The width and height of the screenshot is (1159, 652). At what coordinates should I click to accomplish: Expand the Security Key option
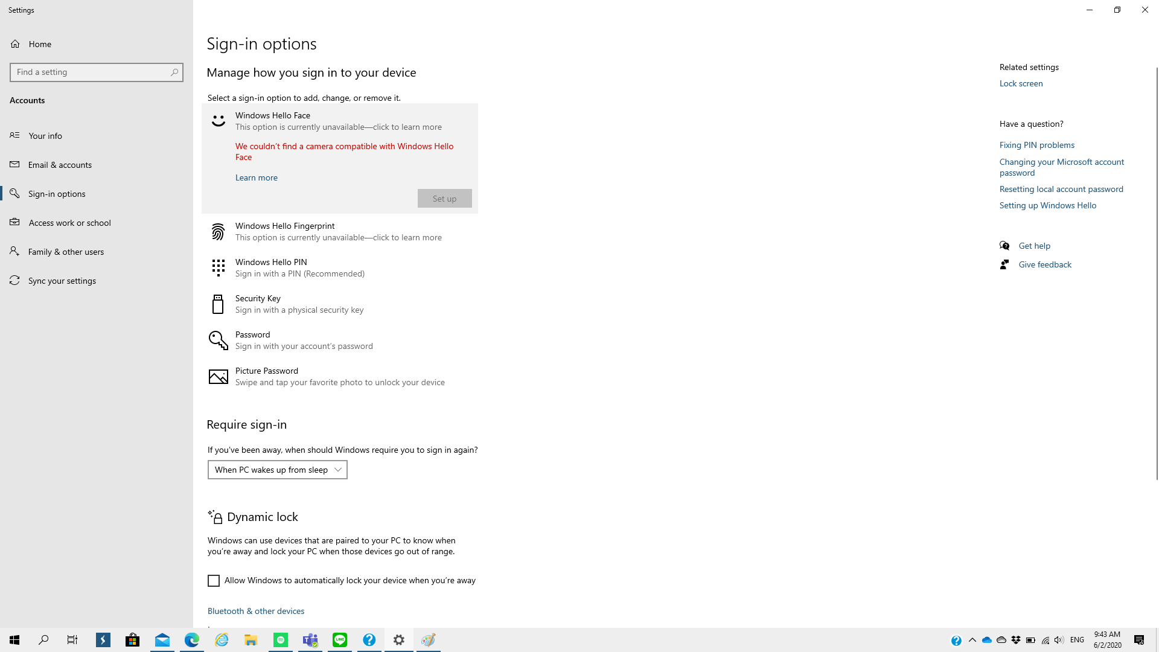[340, 304]
